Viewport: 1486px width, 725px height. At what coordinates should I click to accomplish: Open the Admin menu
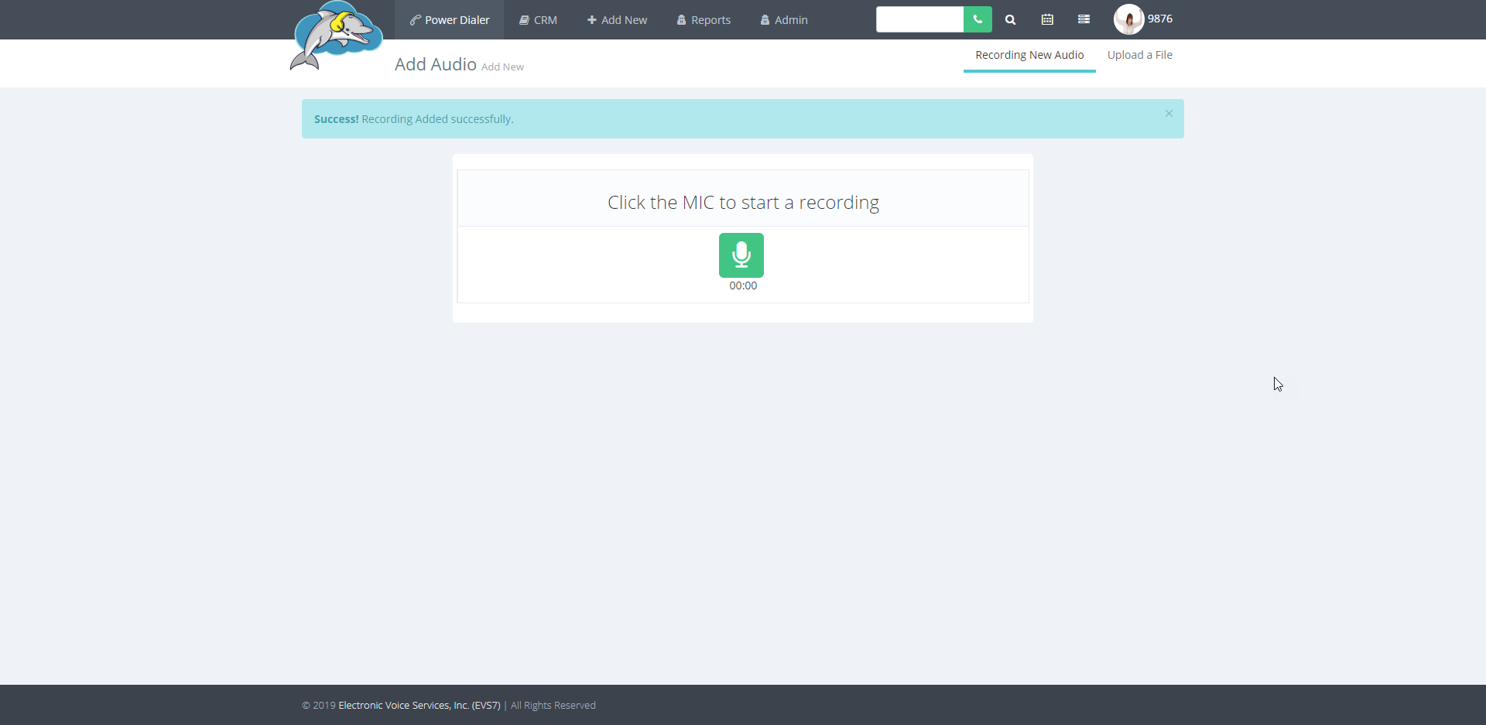(x=784, y=20)
